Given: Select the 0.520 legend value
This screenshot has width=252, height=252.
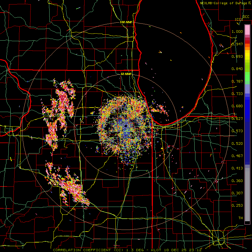Looking at the screenshot, I should [x=237, y=143].
